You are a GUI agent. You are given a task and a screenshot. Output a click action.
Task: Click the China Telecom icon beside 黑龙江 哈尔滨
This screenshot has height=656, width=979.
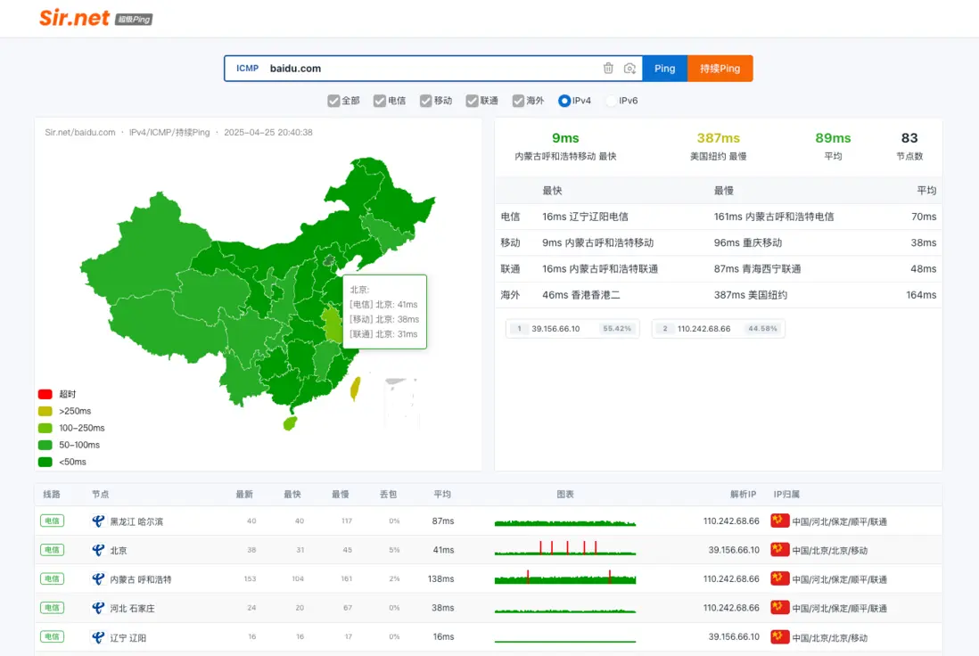coord(98,521)
